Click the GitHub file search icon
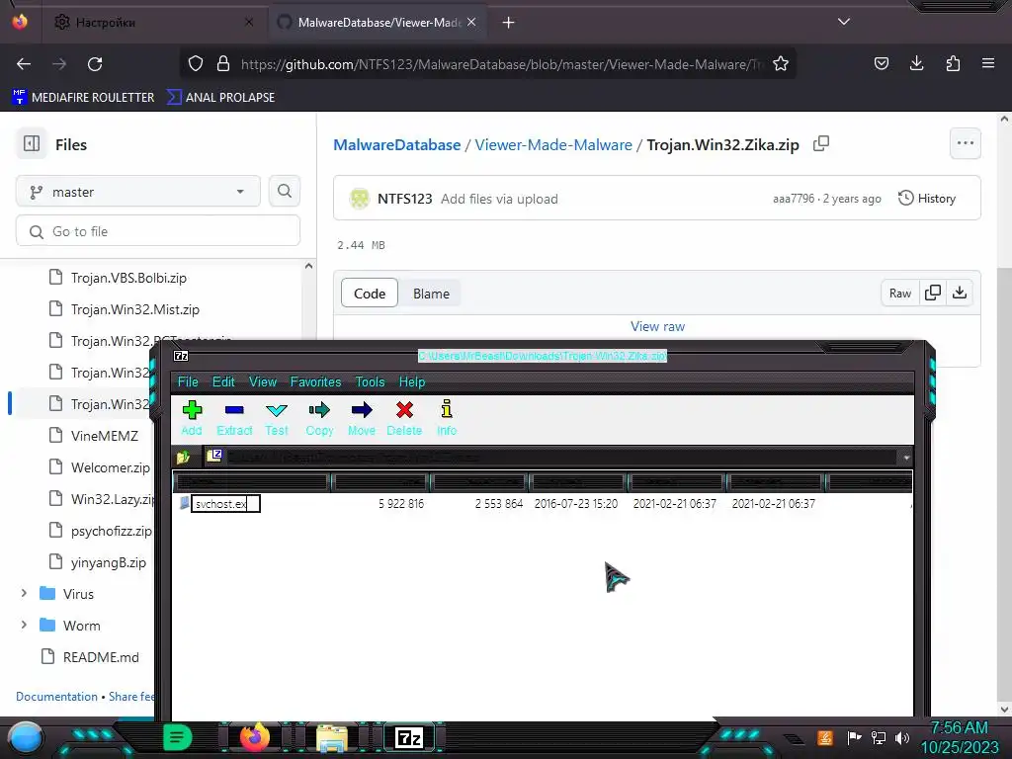 [285, 191]
